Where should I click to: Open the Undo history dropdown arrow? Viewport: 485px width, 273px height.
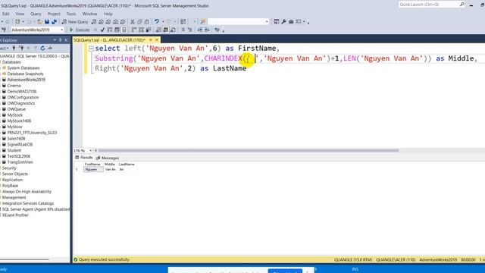tap(163, 22)
